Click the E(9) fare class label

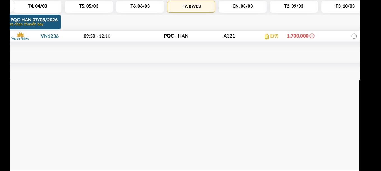[274, 36]
